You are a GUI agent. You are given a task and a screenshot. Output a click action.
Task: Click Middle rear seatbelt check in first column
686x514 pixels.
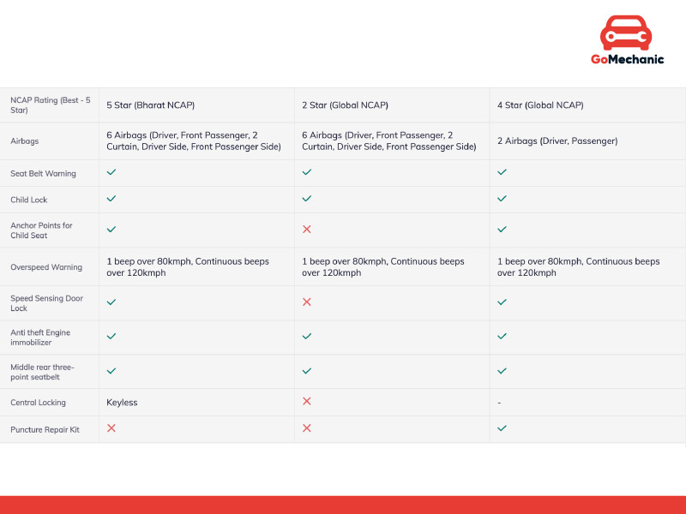pyautogui.click(x=111, y=371)
